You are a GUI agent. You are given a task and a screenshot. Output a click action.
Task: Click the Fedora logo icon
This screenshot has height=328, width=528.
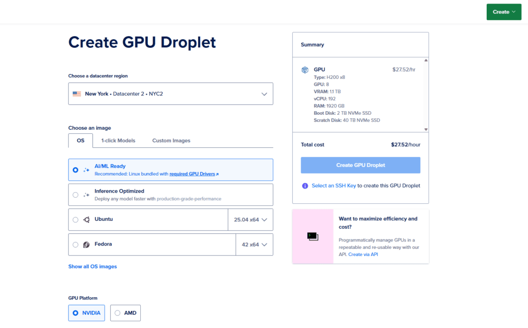click(87, 245)
